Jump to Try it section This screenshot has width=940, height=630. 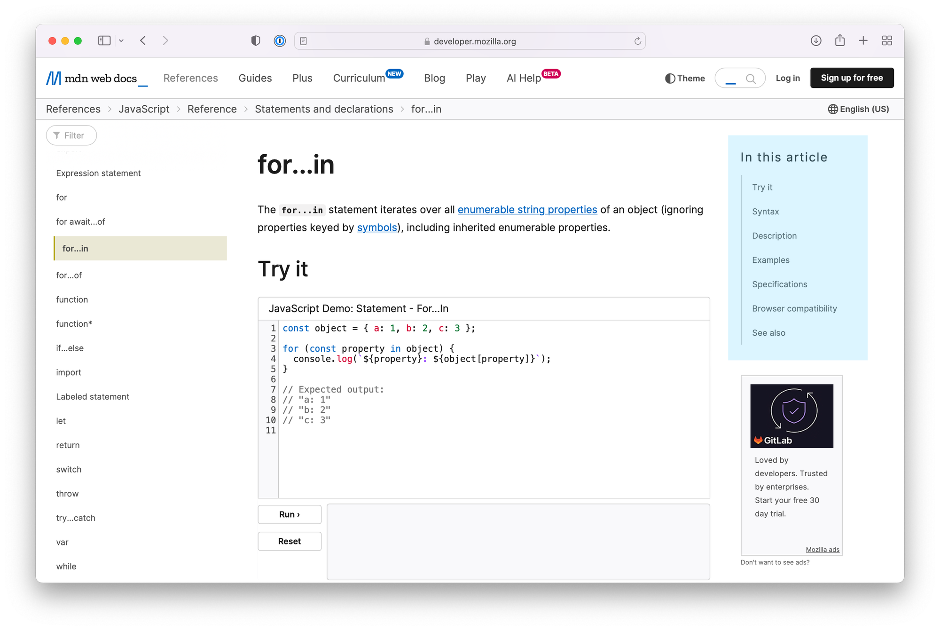click(x=762, y=187)
